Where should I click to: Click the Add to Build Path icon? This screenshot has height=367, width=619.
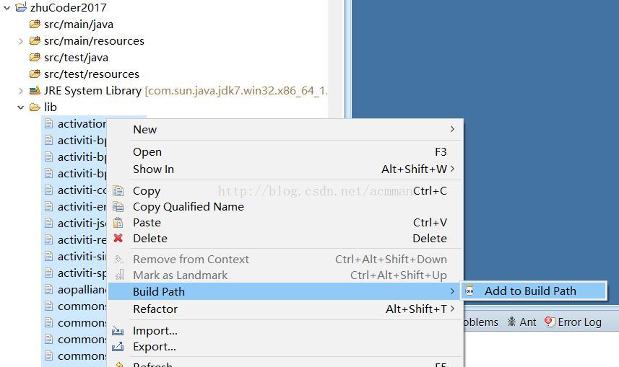[469, 291]
